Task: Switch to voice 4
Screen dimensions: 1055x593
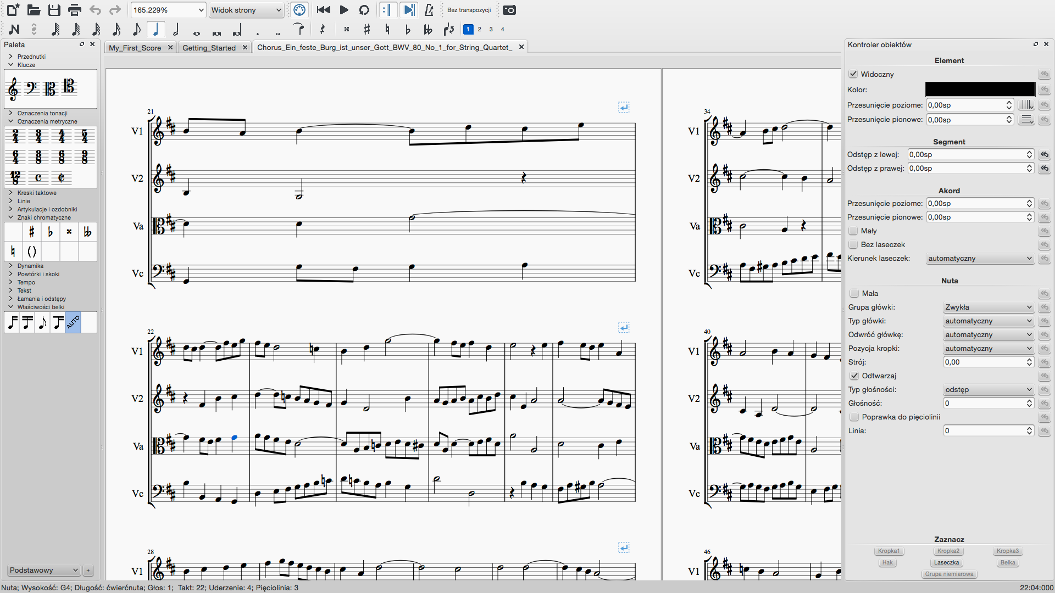Action: pyautogui.click(x=502, y=29)
